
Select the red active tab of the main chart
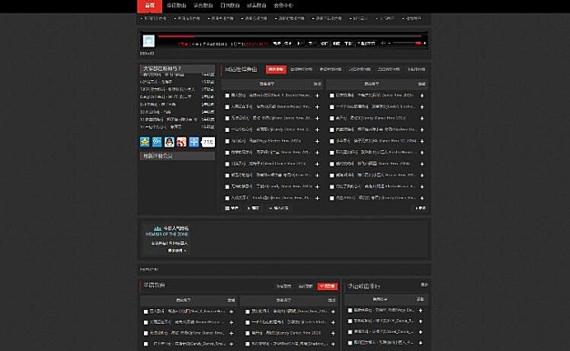(x=276, y=69)
